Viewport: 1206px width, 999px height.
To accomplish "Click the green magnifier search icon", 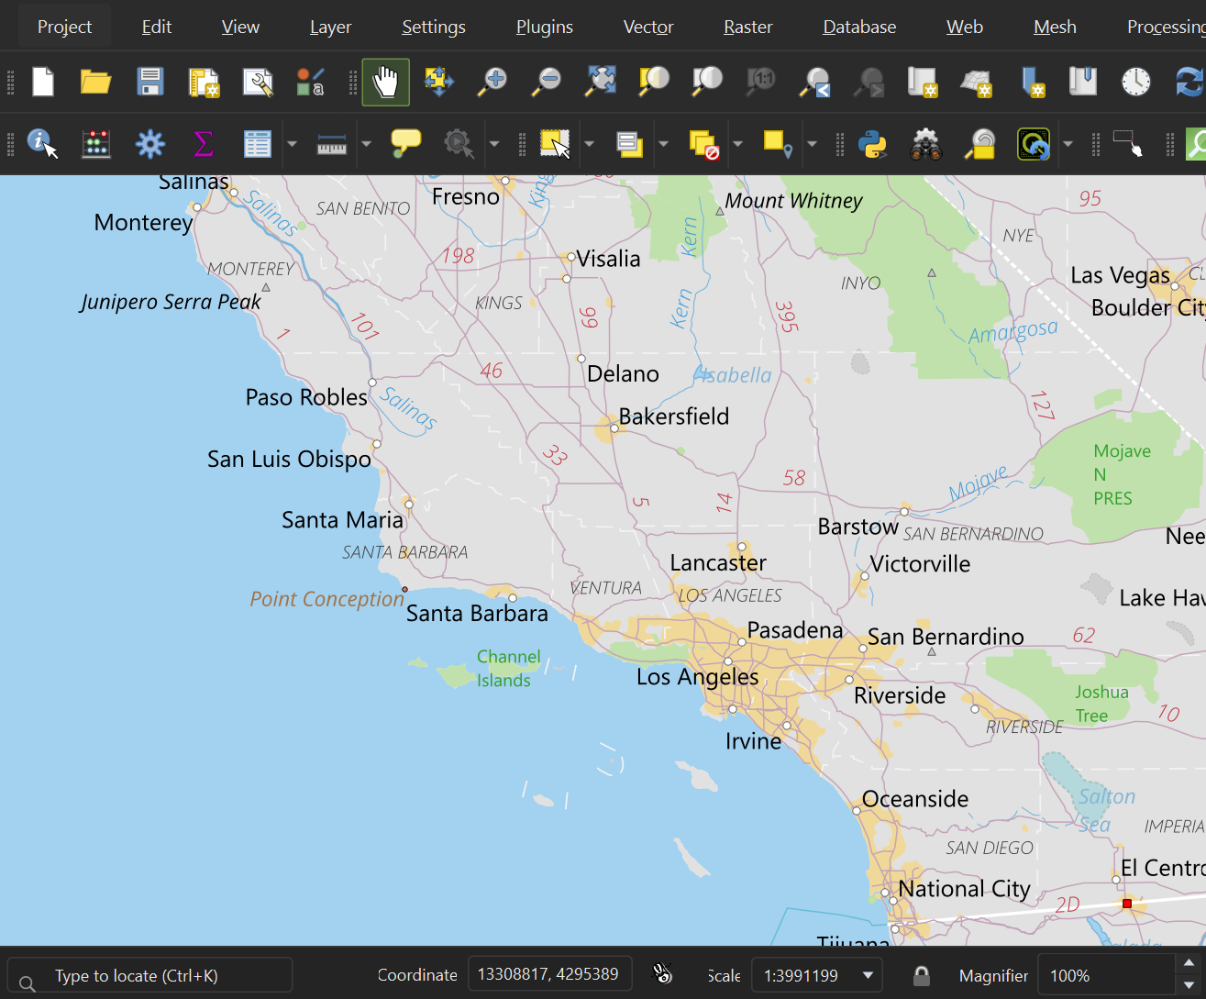I will click(1196, 144).
